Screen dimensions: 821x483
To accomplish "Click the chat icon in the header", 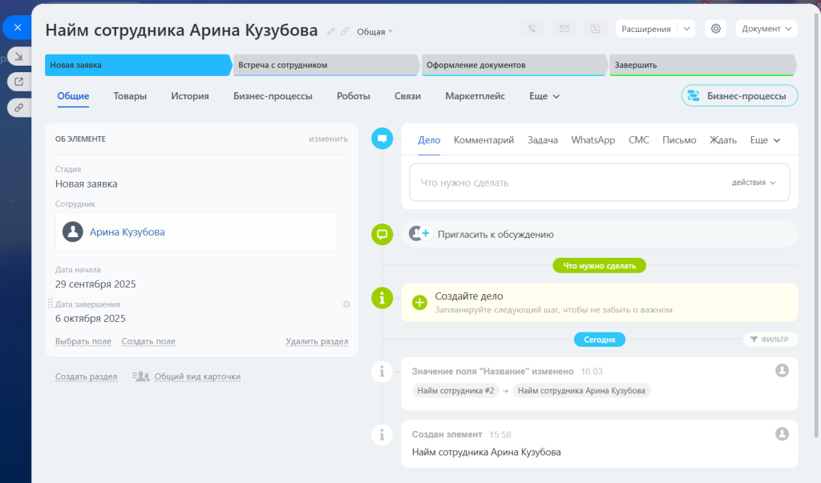I will 595,29.
